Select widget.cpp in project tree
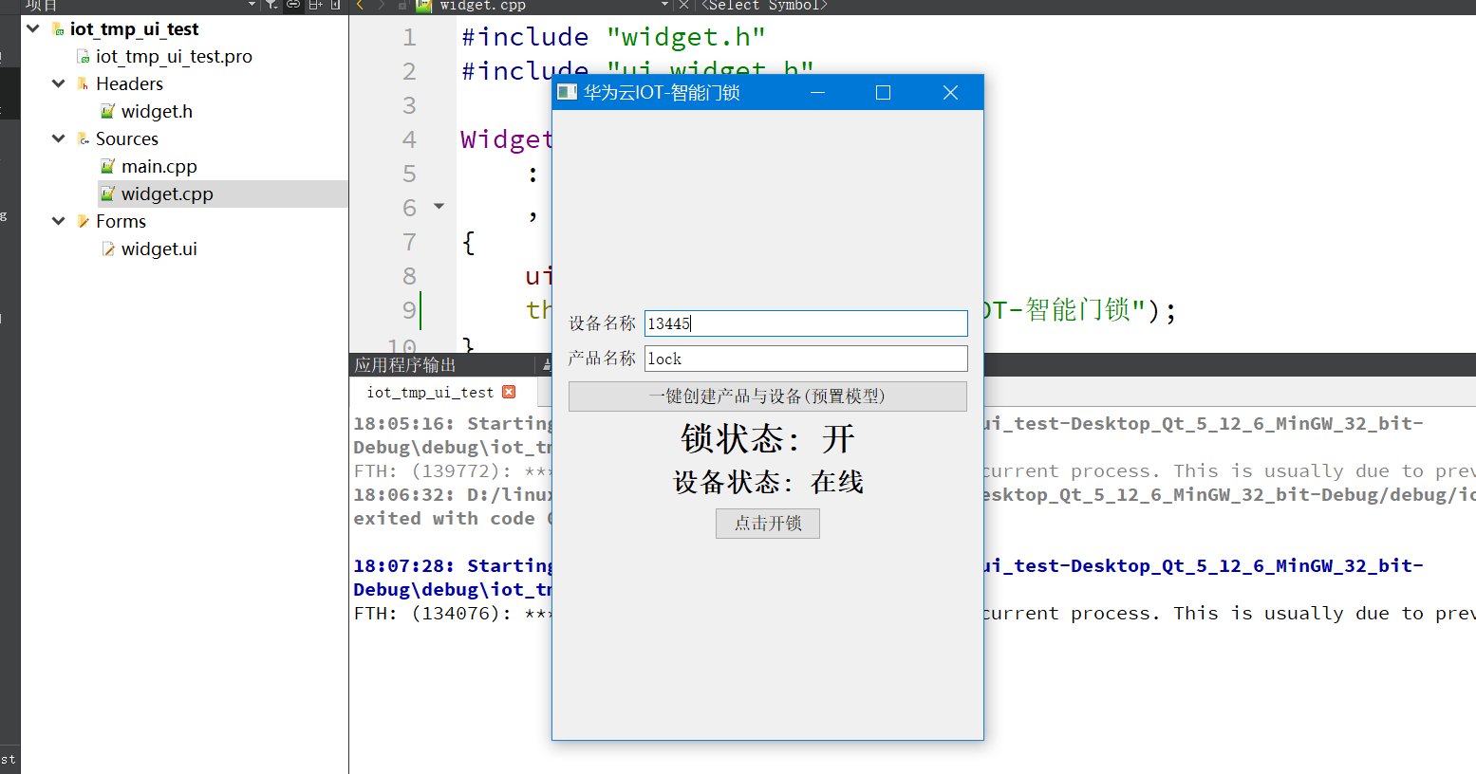This screenshot has width=1476, height=774. (x=167, y=193)
